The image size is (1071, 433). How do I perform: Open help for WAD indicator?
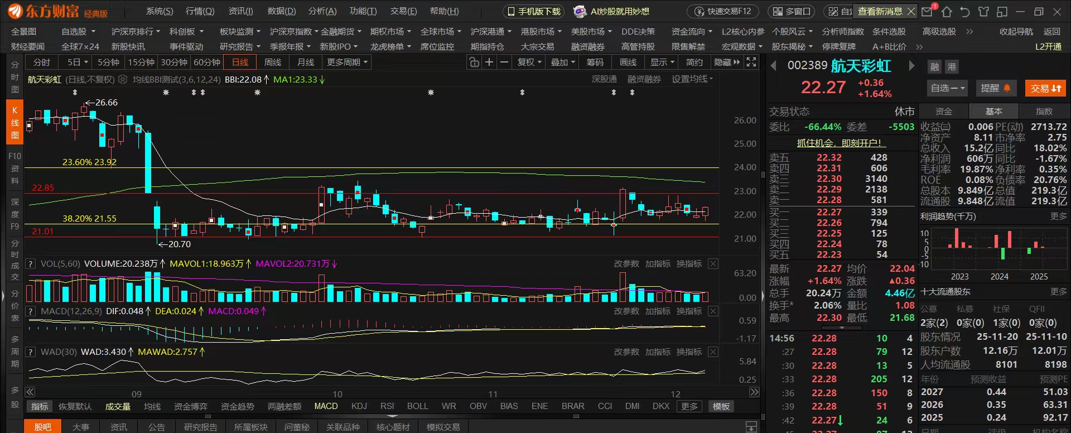(x=31, y=352)
